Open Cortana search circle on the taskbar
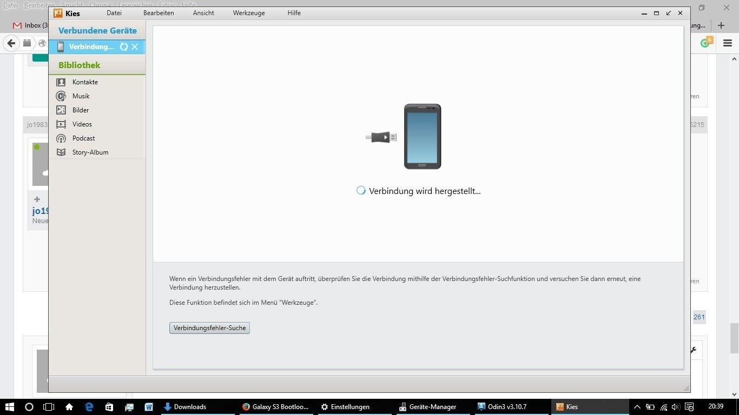Image resolution: width=739 pixels, height=415 pixels. (29, 407)
